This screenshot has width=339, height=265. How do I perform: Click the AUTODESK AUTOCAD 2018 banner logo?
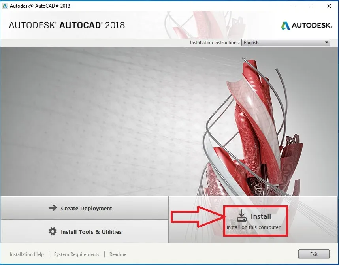click(x=67, y=24)
